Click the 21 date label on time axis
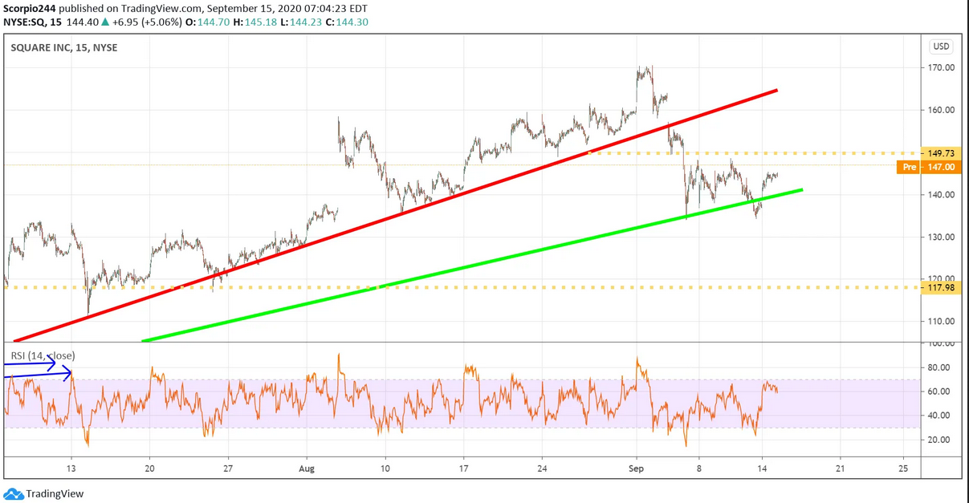The width and height of the screenshot is (969, 503). (x=840, y=468)
